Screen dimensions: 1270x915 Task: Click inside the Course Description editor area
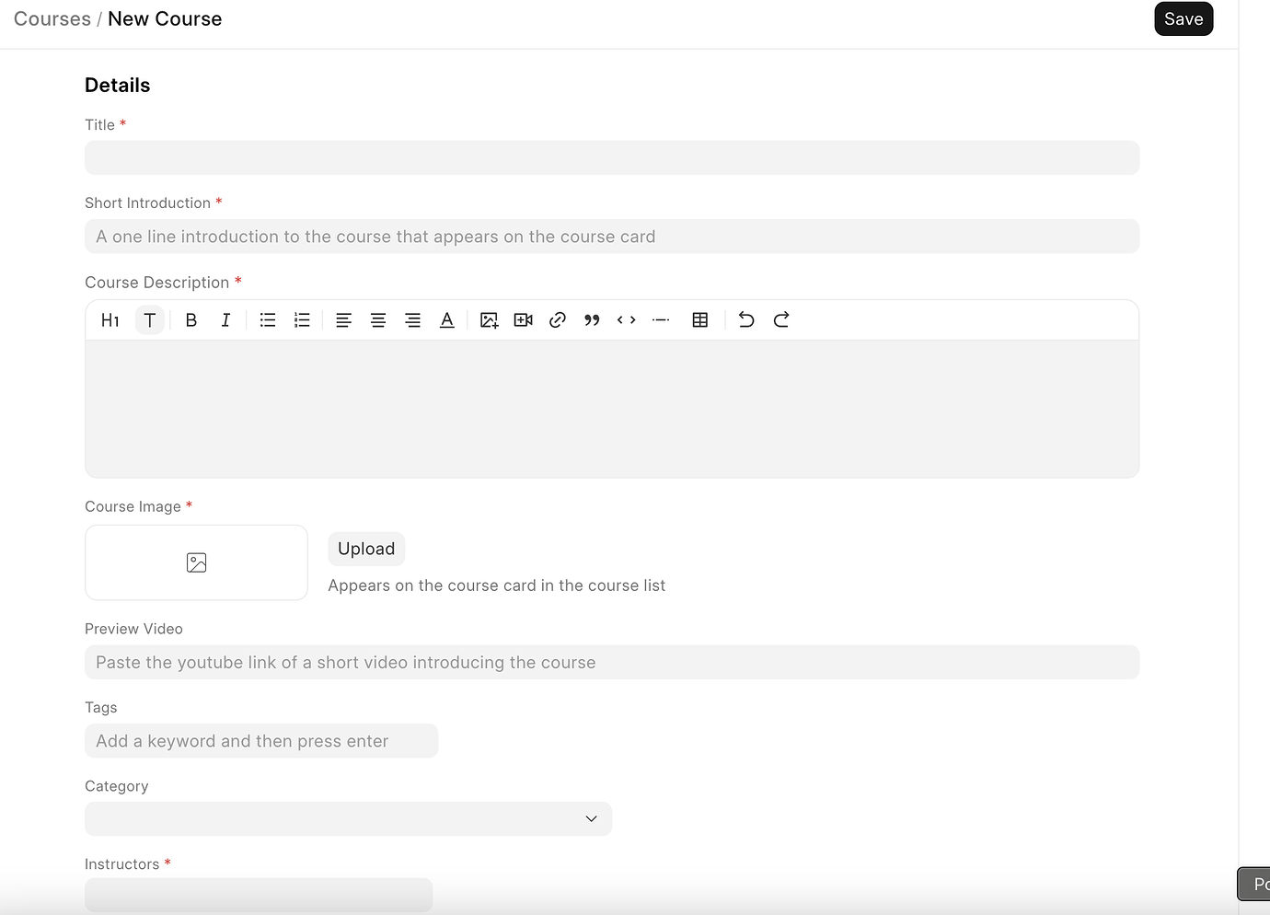click(612, 409)
